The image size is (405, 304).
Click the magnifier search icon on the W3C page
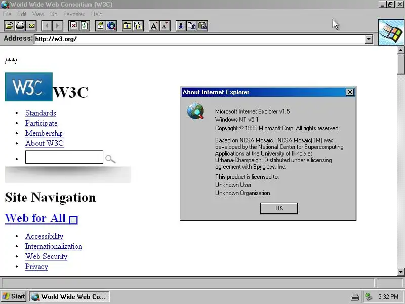pos(110,159)
